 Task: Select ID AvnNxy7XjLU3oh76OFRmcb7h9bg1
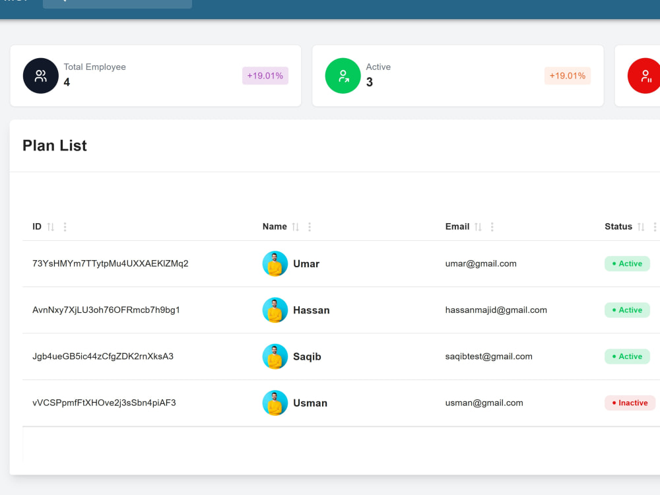pos(106,310)
